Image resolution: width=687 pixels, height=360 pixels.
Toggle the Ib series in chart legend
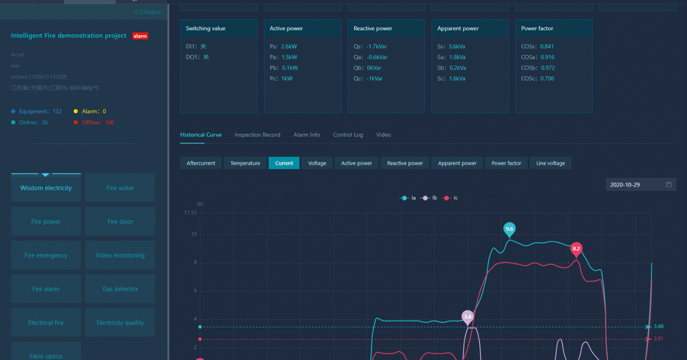430,198
